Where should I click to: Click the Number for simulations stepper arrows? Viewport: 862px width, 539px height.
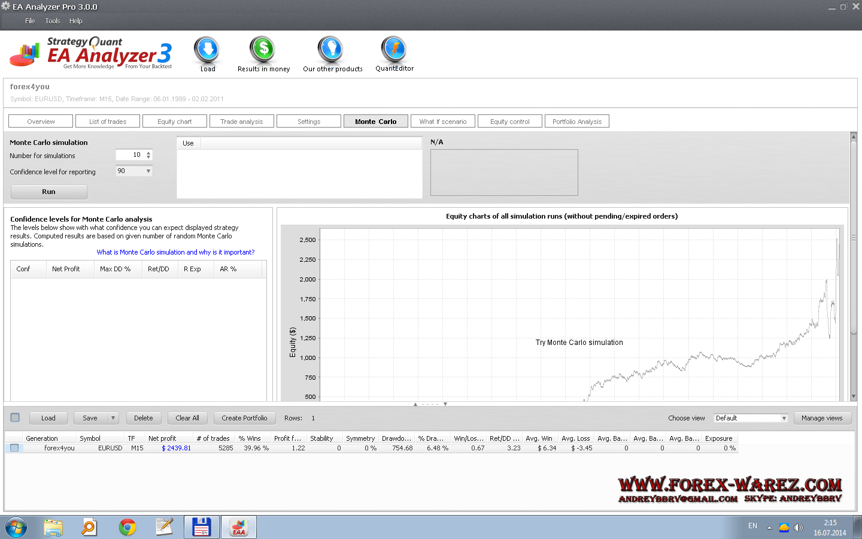point(148,155)
